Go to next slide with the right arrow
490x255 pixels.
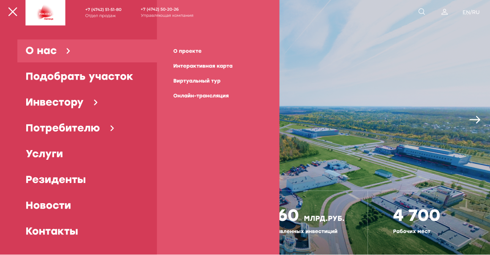click(475, 120)
